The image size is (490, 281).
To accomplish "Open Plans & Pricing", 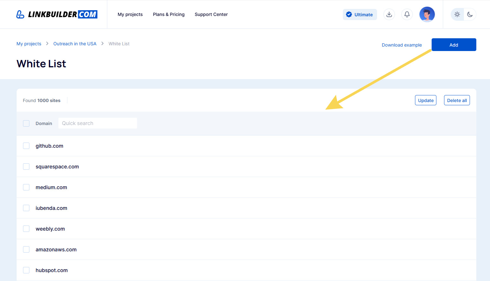I will pos(169,14).
